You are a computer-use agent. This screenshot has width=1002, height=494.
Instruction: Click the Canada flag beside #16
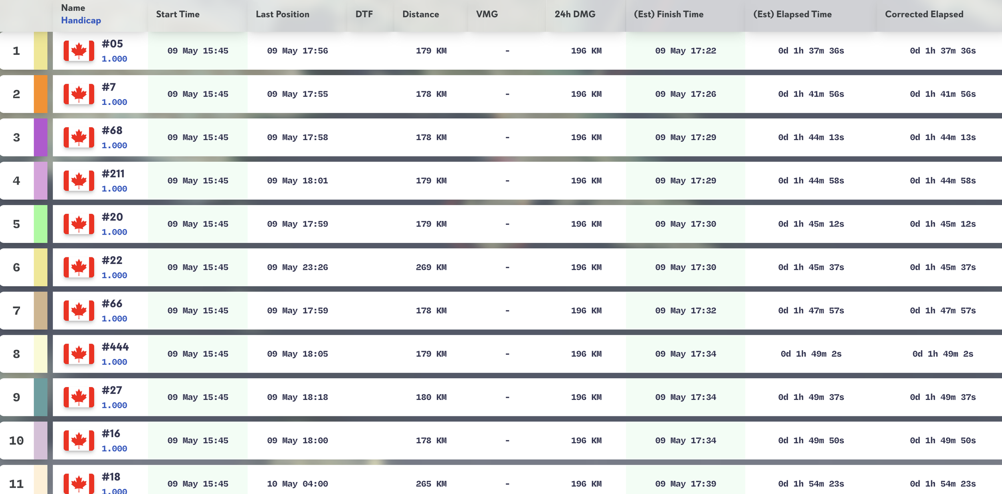[79, 440]
